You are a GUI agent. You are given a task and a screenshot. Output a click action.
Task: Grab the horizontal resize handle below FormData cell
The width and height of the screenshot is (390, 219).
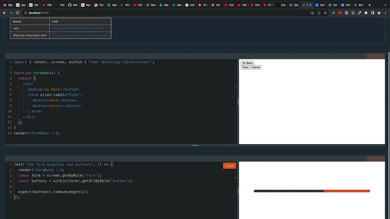pos(195,145)
